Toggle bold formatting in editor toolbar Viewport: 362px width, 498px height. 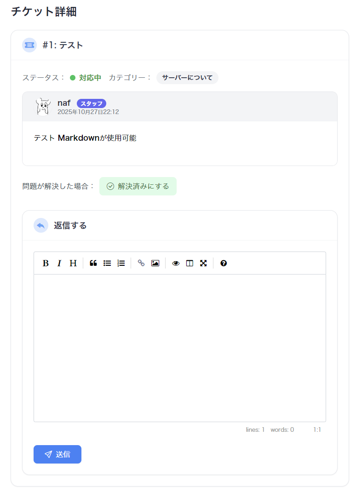tap(46, 263)
